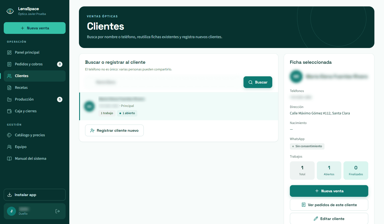
Task: Click the Equipo users icon
Action: (x=9, y=147)
